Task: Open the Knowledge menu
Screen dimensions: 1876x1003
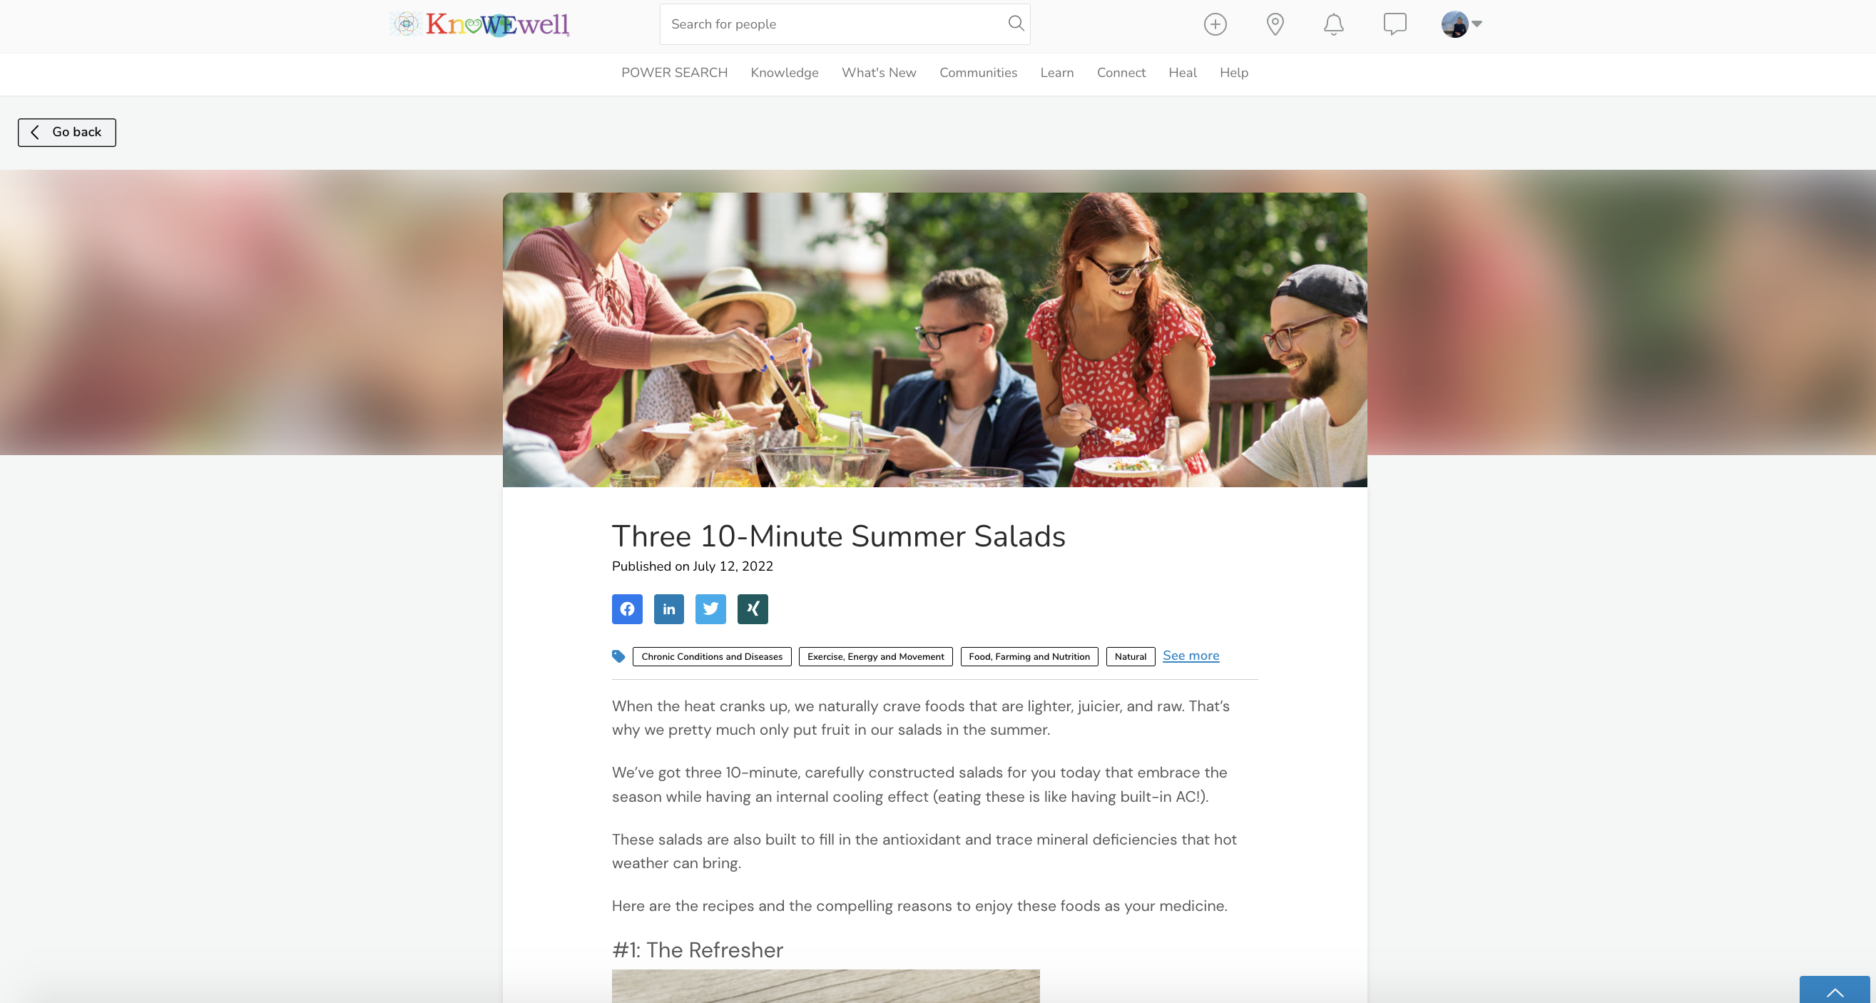Action: pyautogui.click(x=785, y=73)
